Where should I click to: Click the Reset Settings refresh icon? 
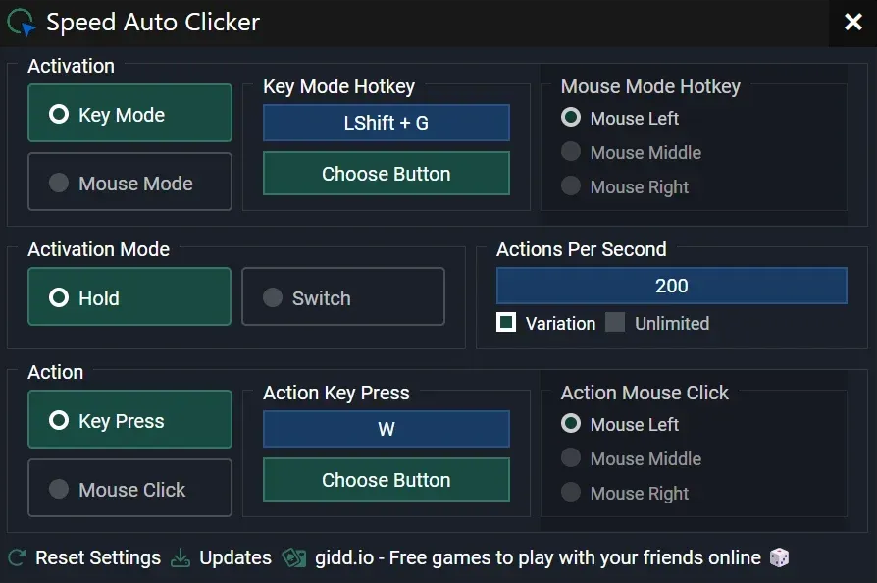(17, 557)
